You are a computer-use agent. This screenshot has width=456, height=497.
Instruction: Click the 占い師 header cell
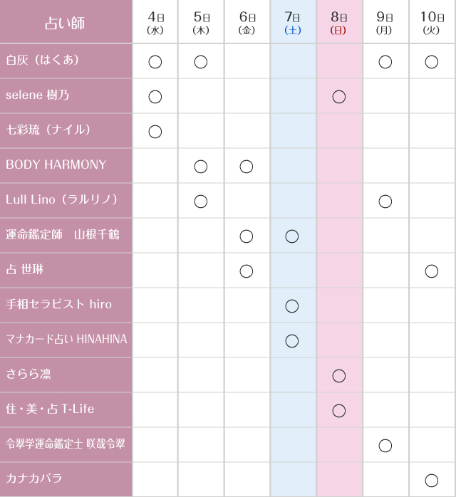66,23
